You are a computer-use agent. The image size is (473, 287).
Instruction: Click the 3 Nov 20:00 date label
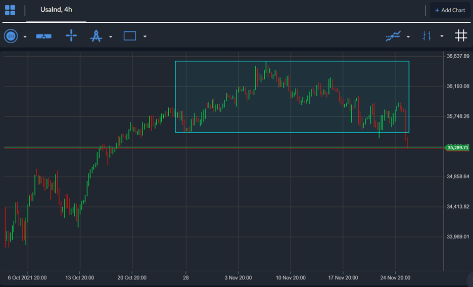[x=238, y=277]
